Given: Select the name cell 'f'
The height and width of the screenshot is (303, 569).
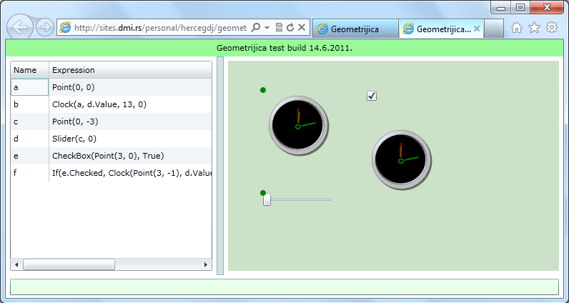Looking at the screenshot, I should point(30,173).
